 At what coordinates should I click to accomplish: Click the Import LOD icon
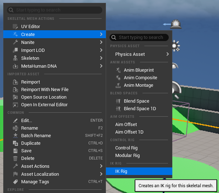click(x=15, y=50)
